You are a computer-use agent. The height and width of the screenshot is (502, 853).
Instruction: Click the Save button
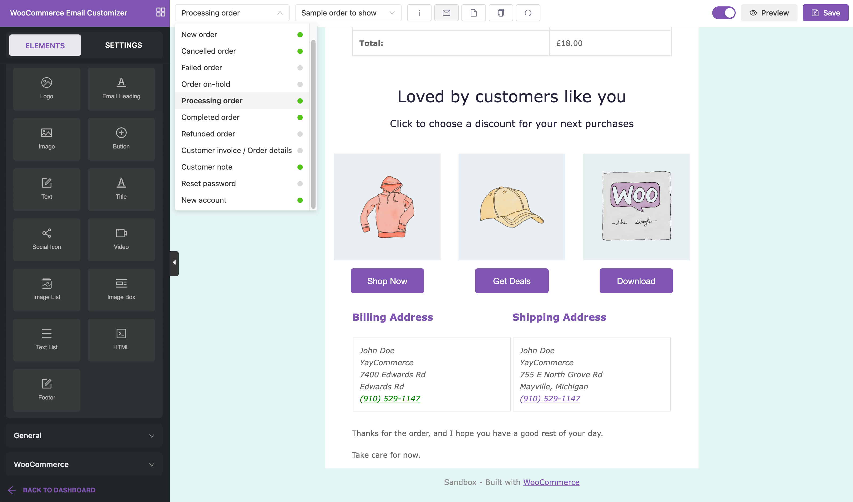pyautogui.click(x=826, y=13)
